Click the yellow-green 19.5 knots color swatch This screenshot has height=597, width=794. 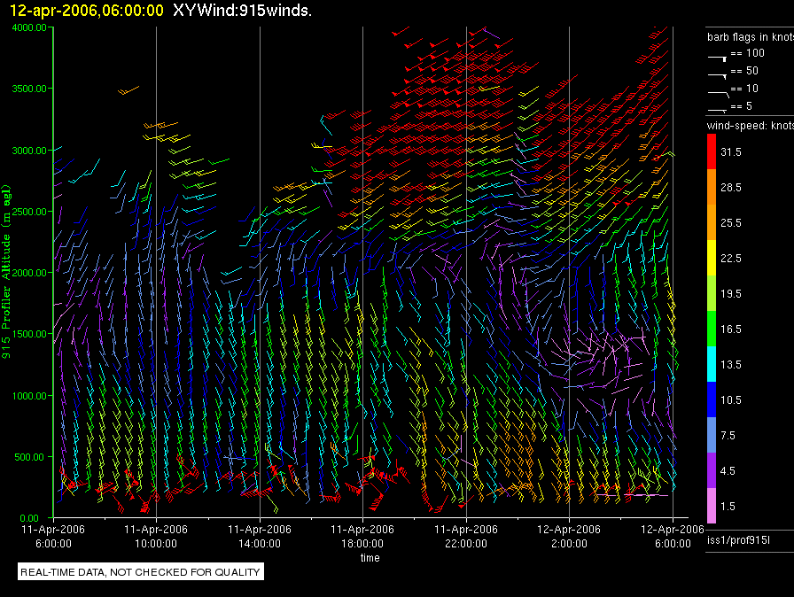(x=712, y=293)
